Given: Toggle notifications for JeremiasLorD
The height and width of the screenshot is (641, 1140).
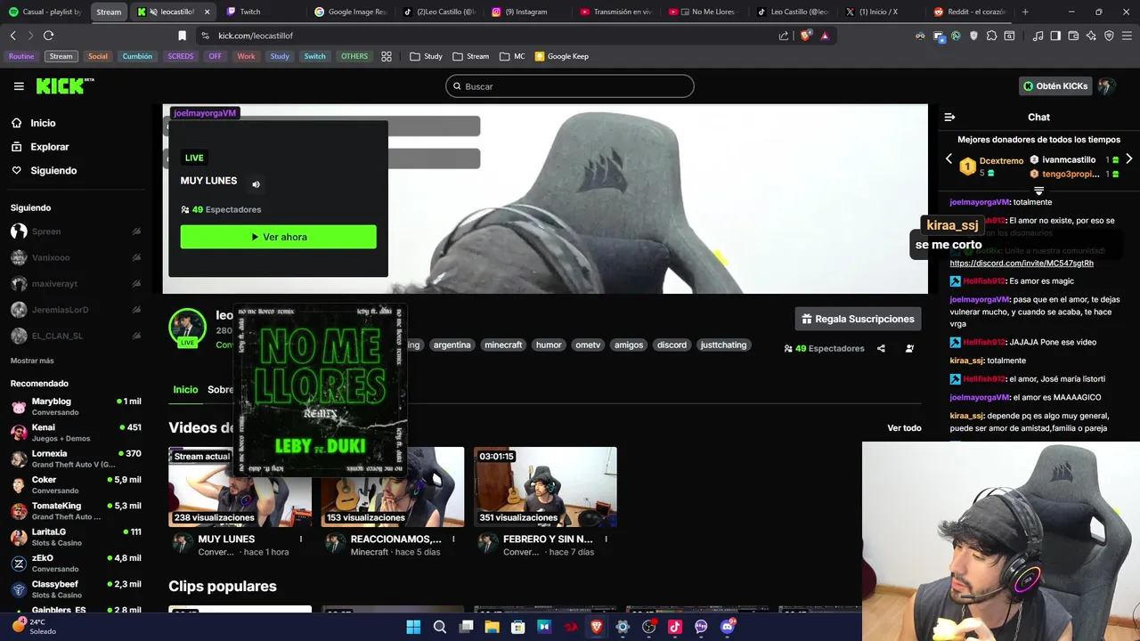Looking at the screenshot, I should click(136, 310).
